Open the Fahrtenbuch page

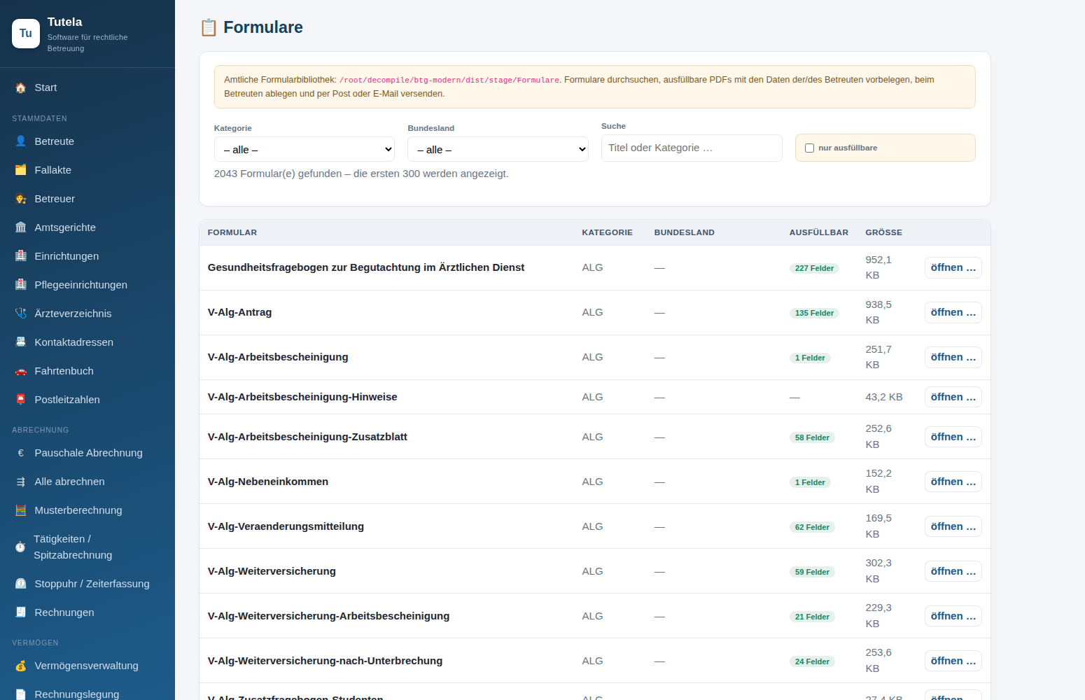coord(87,371)
